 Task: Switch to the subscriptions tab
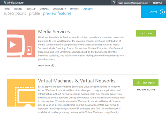pos(15,13)
